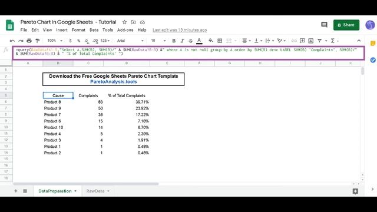
Task: Increase decimal places
Action: [95, 41]
